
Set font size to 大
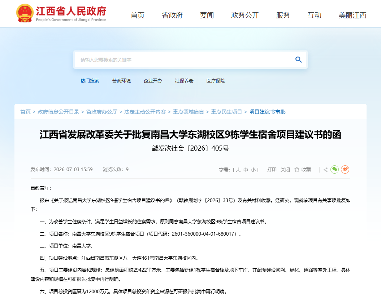(x=238, y=170)
